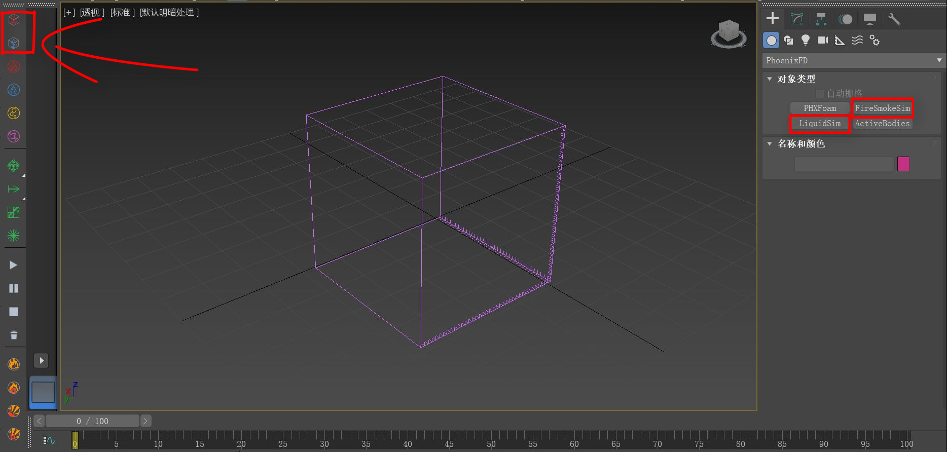Collapse the 对象类型 rollout

770,79
